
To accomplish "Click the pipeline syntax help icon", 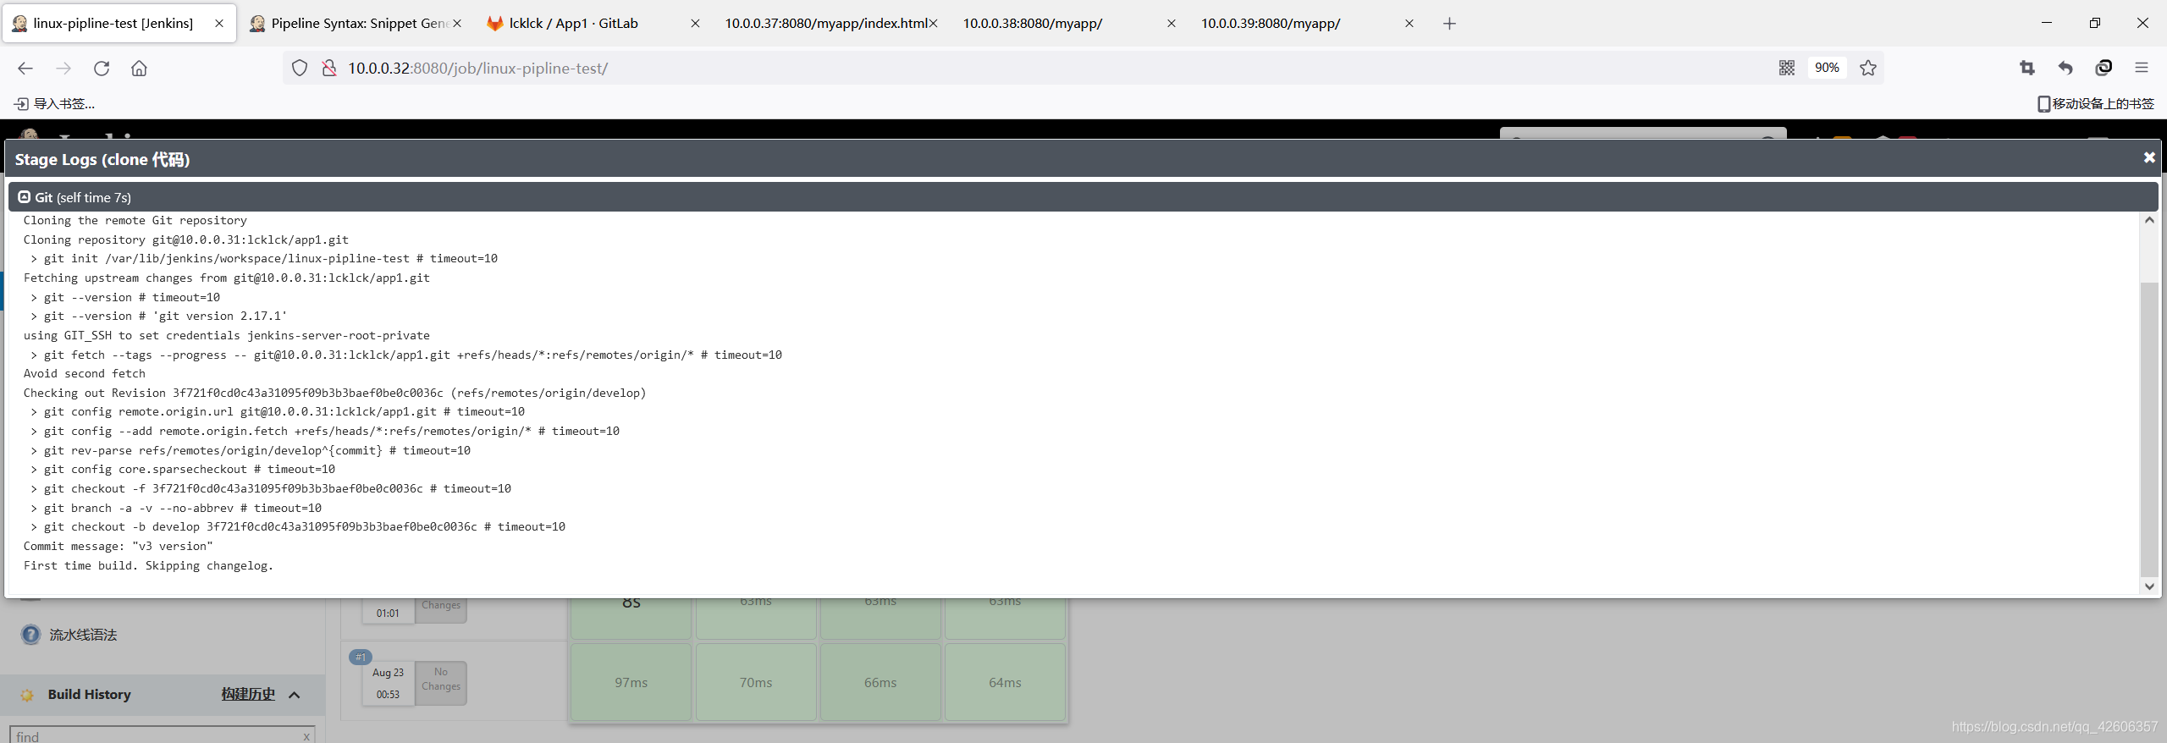I will [x=30, y=635].
